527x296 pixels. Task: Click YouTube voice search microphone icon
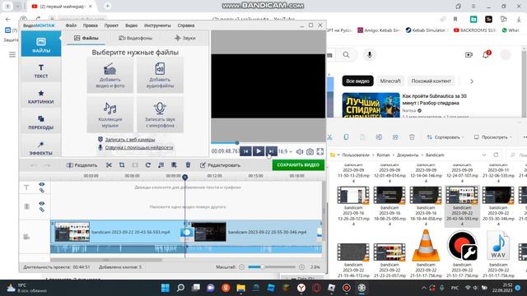pyautogui.click(x=370, y=55)
